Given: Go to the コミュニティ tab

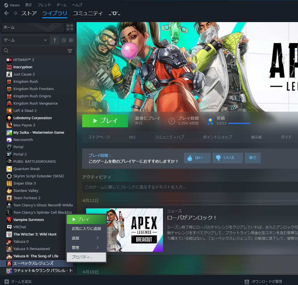Looking at the screenshot, I should pos(88,13).
